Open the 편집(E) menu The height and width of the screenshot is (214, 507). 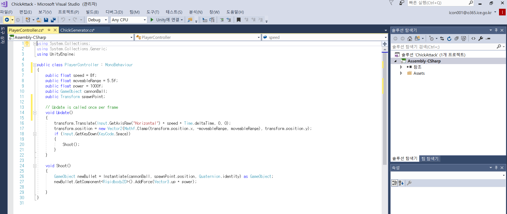(x=26, y=12)
